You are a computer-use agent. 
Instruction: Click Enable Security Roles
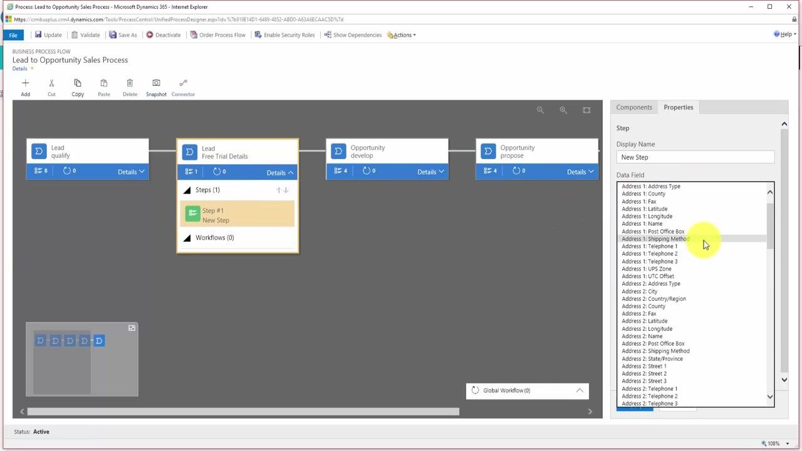284,35
